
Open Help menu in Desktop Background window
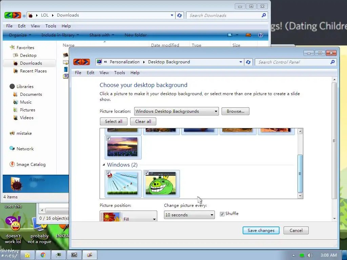[135, 73]
